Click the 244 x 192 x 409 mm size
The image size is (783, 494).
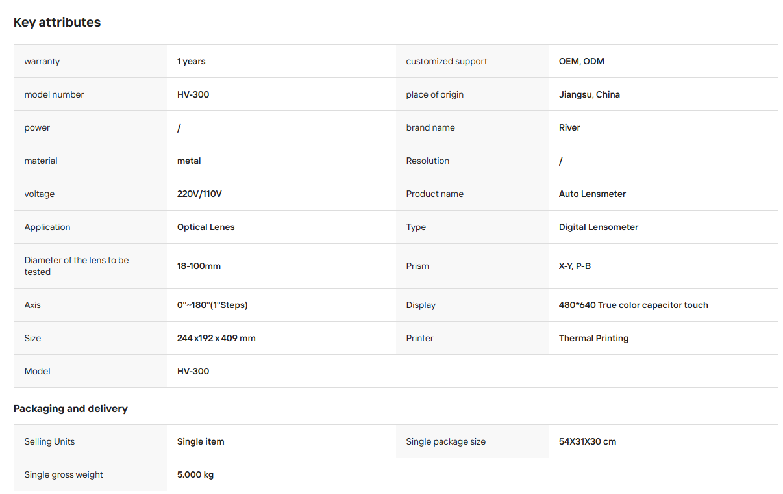point(216,338)
